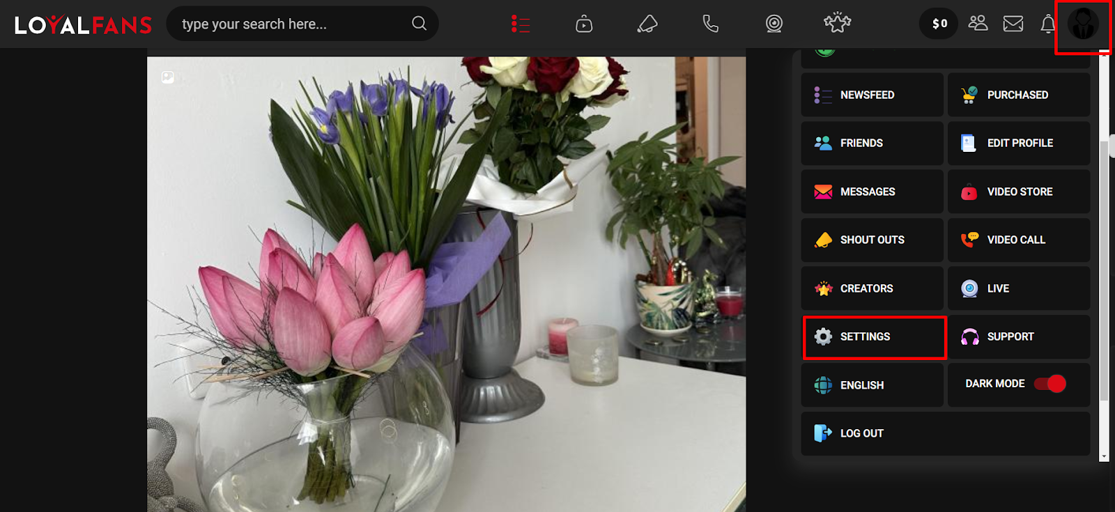Open the ENGLISH language selector
Viewport: 1115px width, 512px height.
click(872, 385)
